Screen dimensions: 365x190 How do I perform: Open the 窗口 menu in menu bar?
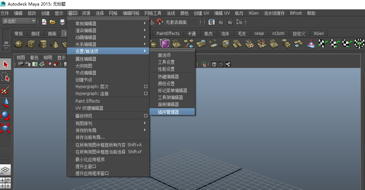pos(73,13)
